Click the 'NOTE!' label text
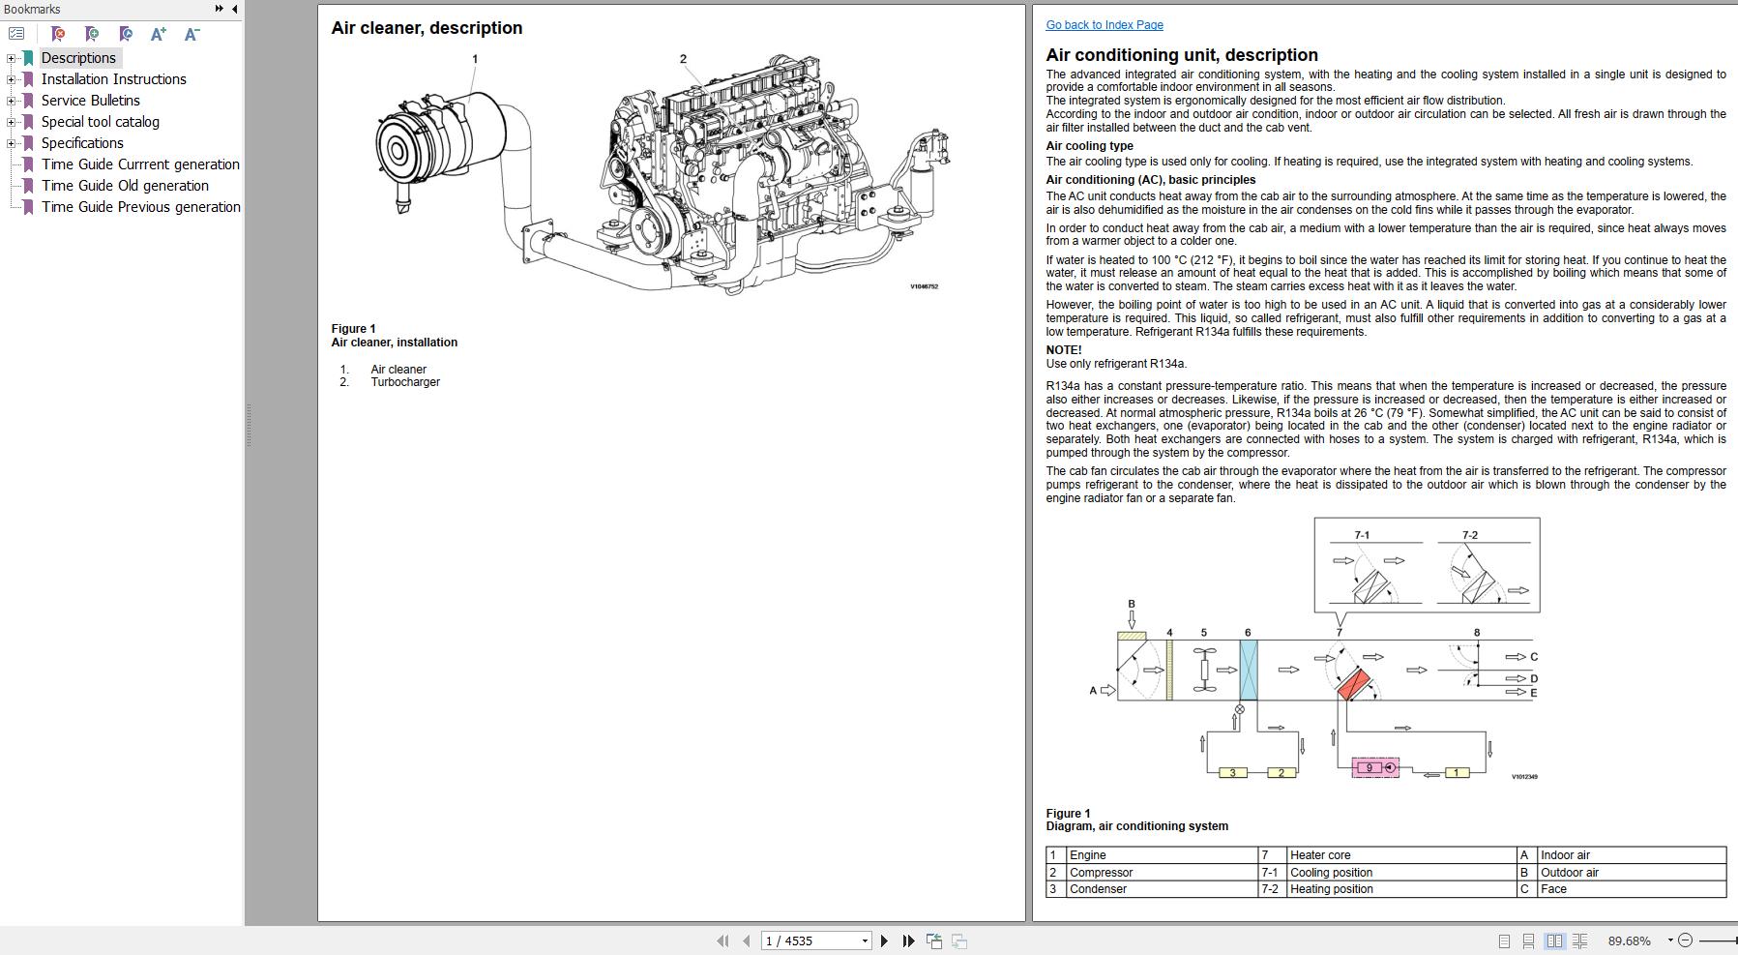The width and height of the screenshot is (1738, 955). coord(1064,350)
